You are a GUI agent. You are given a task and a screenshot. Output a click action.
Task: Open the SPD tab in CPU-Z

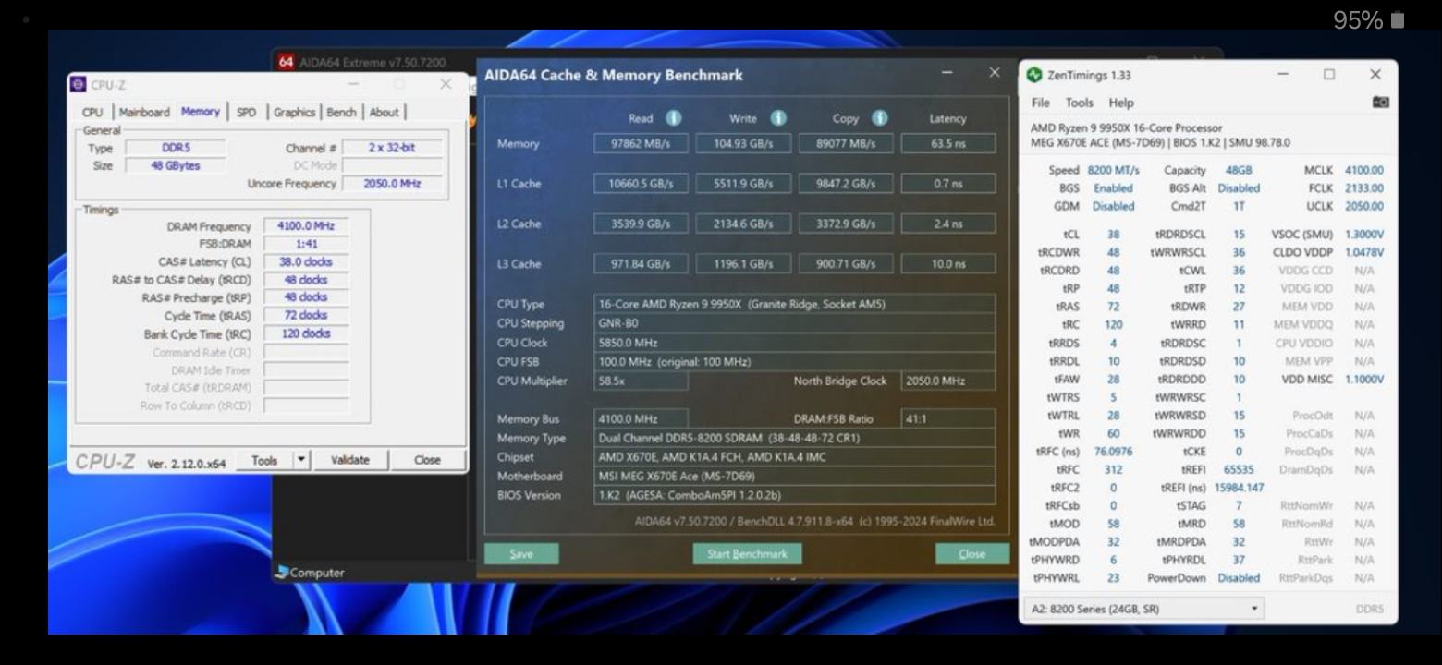[x=246, y=112]
